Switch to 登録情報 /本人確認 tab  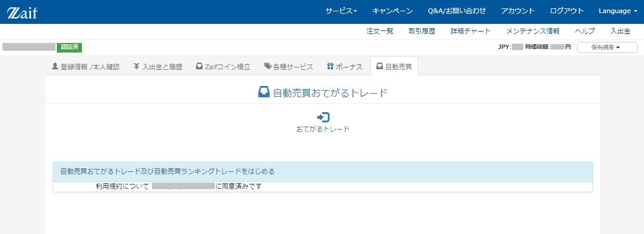pyautogui.click(x=86, y=66)
